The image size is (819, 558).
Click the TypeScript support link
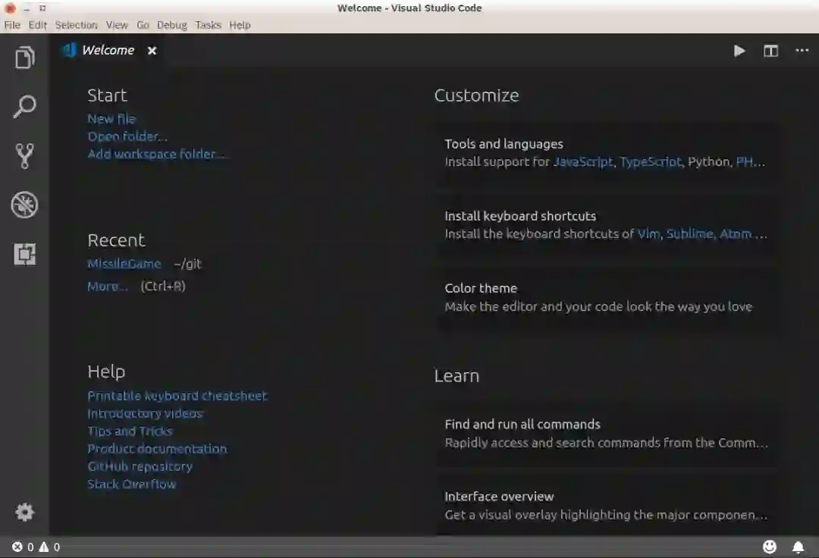[651, 161]
